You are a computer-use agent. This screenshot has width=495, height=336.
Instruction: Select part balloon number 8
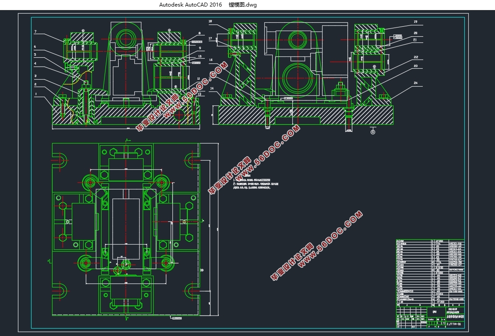point(200,33)
